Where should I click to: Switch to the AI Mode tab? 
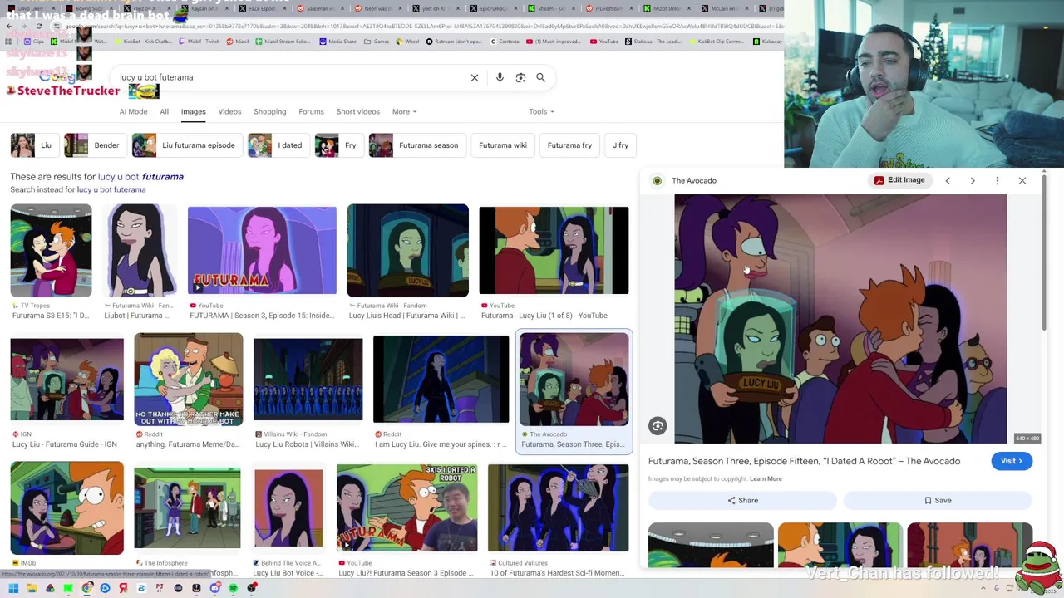tap(133, 111)
